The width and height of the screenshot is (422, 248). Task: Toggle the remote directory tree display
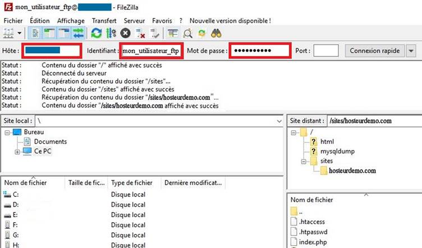coord(64,33)
